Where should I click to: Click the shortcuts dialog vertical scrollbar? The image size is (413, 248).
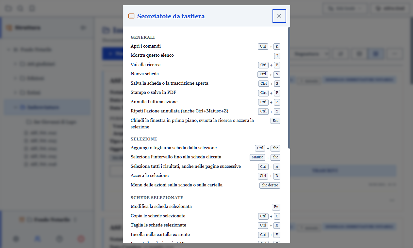point(289,88)
